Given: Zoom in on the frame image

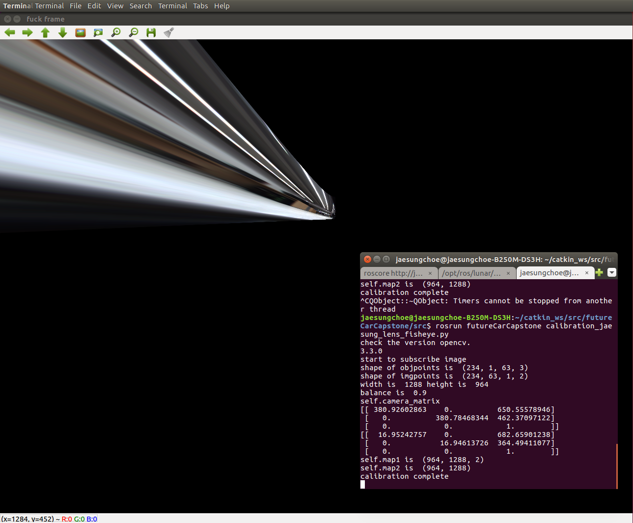Looking at the screenshot, I should click(115, 32).
